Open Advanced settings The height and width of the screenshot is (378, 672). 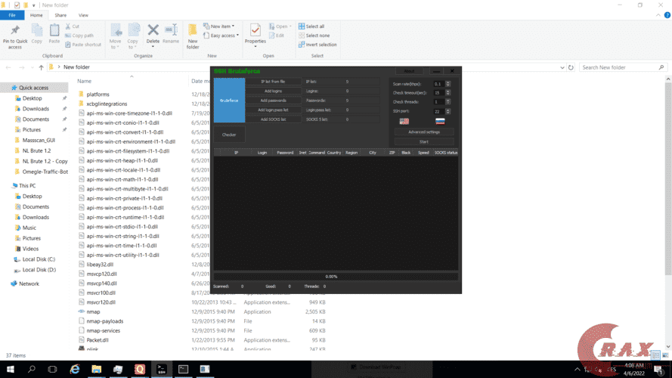click(x=424, y=132)
